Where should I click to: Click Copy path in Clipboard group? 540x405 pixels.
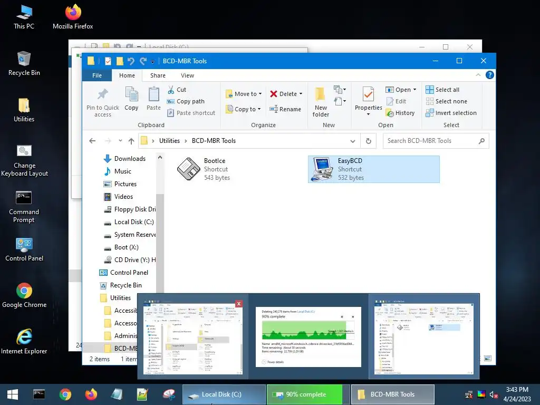coord(186,101)
